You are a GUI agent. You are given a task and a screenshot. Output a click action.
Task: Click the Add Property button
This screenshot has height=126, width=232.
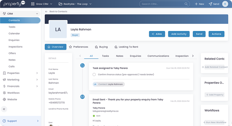(x=214, y=95)
